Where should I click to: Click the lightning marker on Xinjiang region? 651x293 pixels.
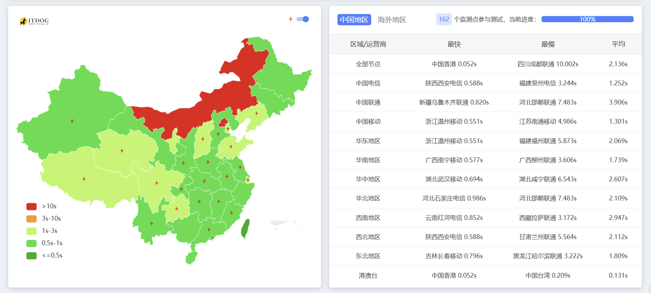pos(72,121)
